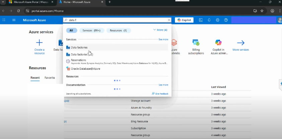Open the hamburger portal menu
The image size is (282, 139).
14,20
